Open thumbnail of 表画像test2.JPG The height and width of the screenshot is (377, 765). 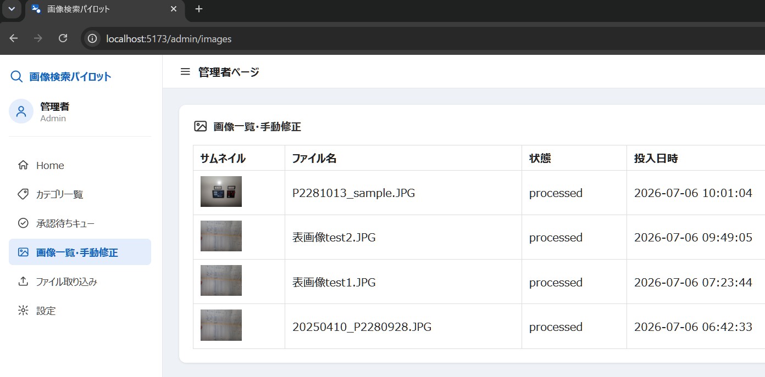[221, 236]
